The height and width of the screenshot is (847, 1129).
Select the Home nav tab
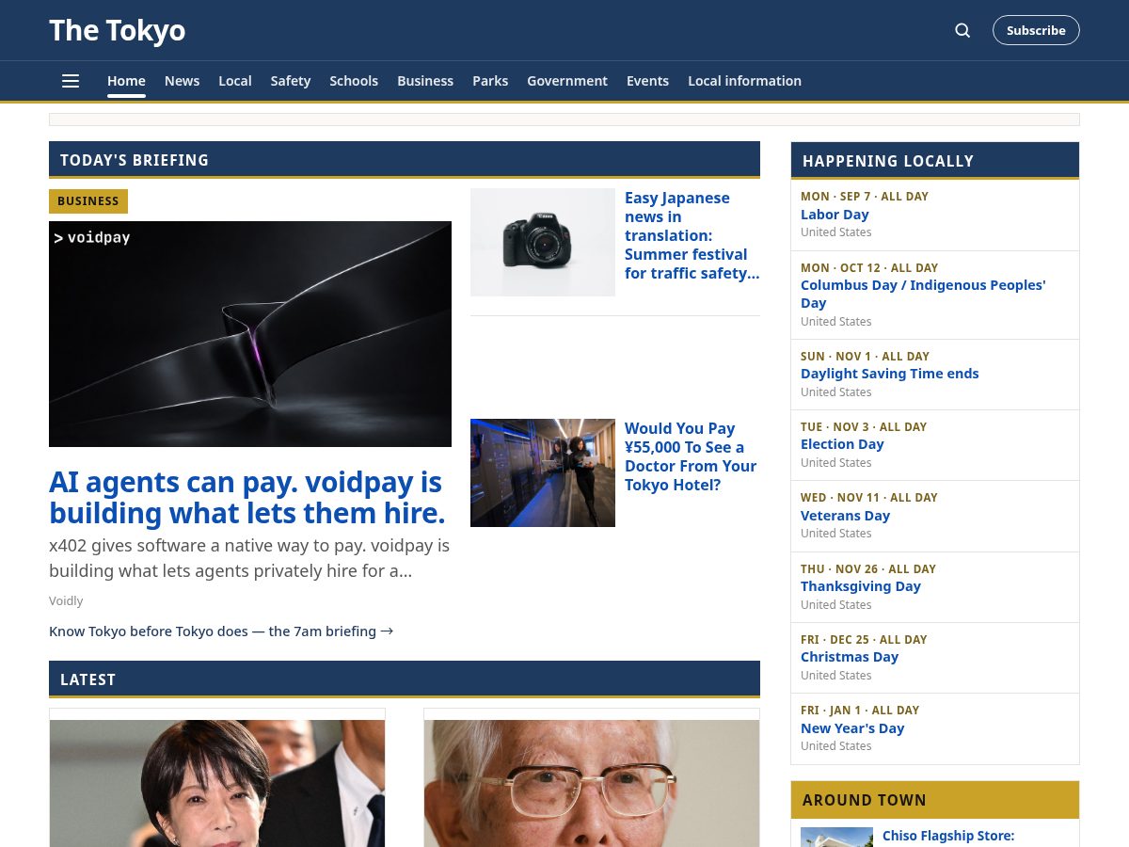point(126,81)
